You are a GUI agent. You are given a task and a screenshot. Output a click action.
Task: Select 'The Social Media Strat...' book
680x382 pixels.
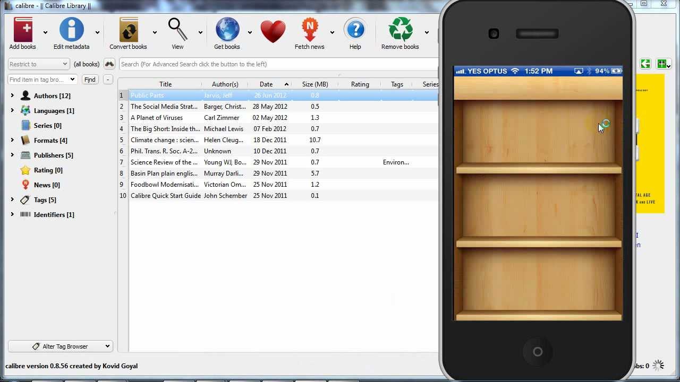coord(164,107)
